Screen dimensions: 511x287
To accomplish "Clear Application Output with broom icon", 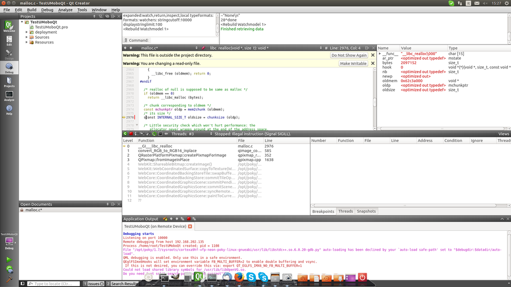I will pyautogui.click(x=165, y=219).
